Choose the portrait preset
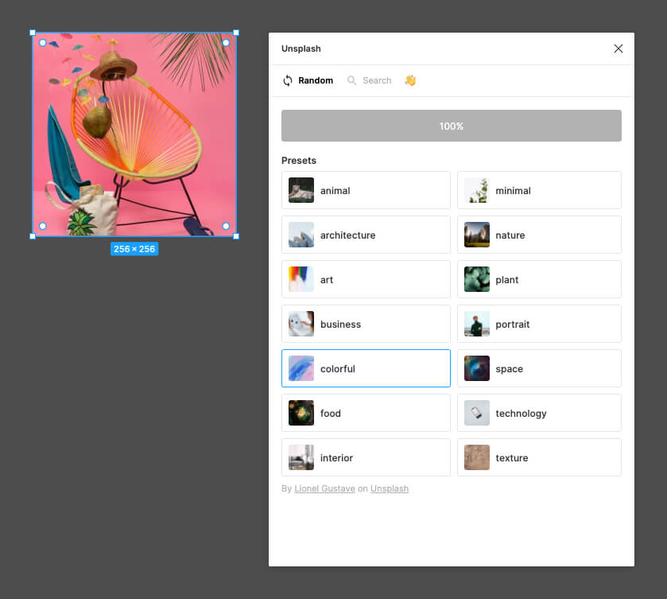 [x=539, y=324]
